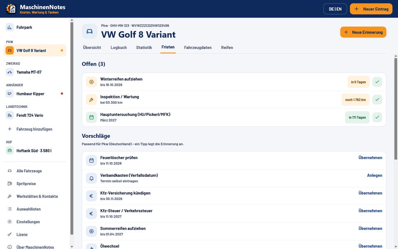Click the Neuer Eintrag button
This screenshot has height=249, width=398.
[371, 9]
